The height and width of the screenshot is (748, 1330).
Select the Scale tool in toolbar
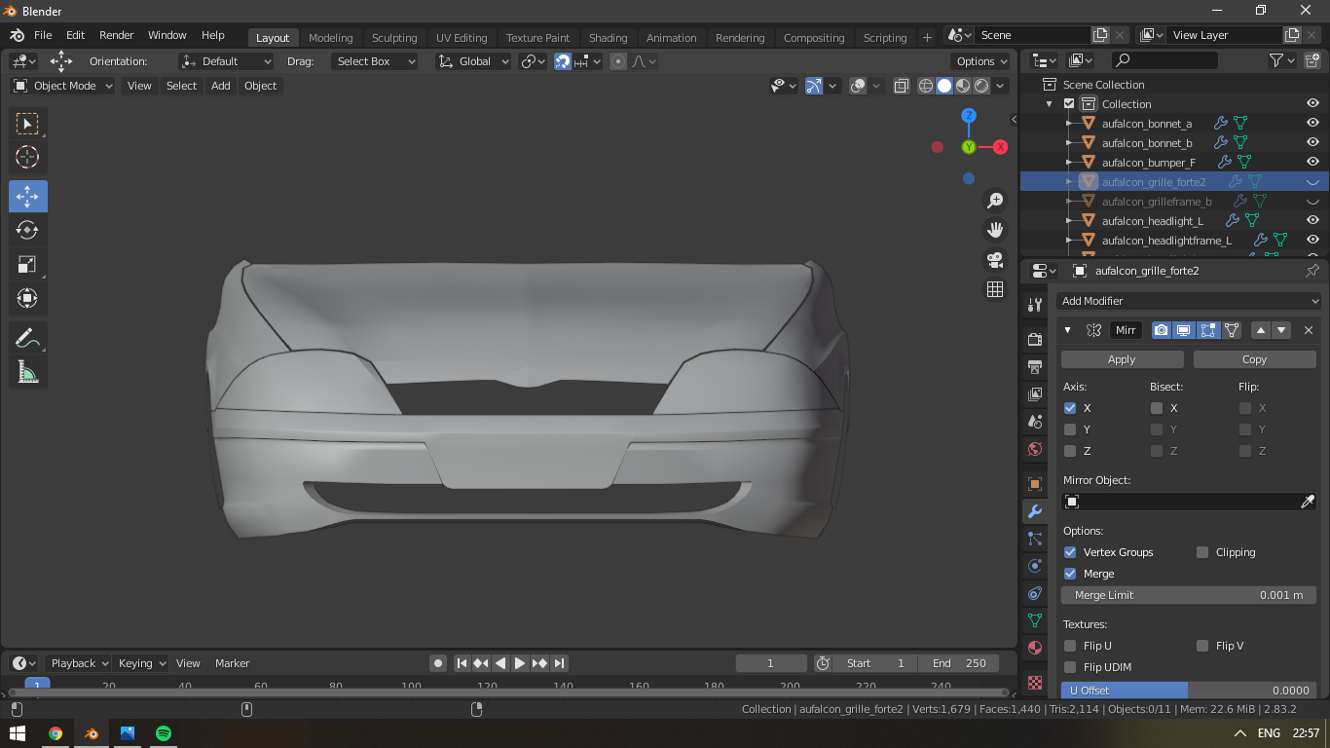(x=27, y=264)
